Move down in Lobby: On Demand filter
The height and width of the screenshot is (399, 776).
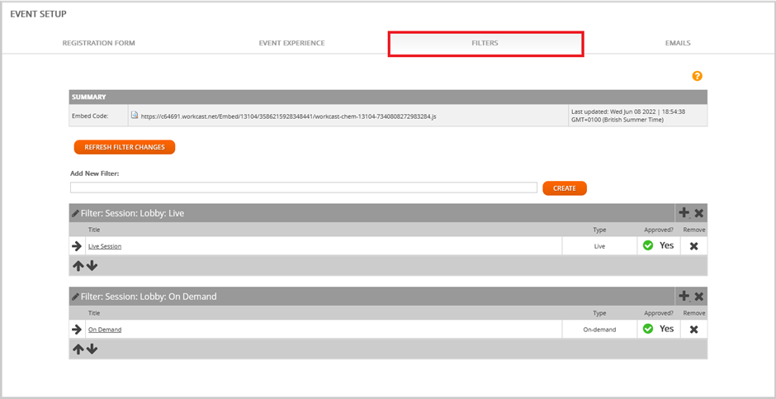pyautogui.click(x=92, y=349)
